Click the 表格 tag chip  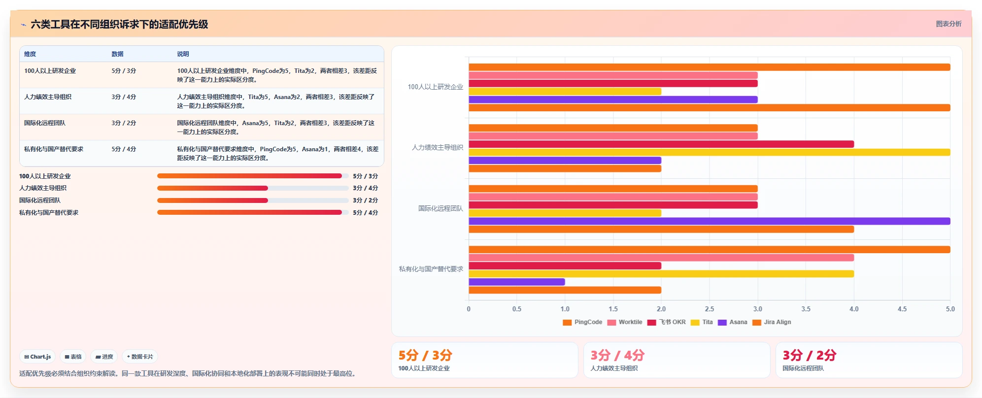click(73, 357)
